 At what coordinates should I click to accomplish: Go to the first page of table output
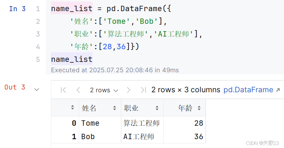tap(63, 90)
